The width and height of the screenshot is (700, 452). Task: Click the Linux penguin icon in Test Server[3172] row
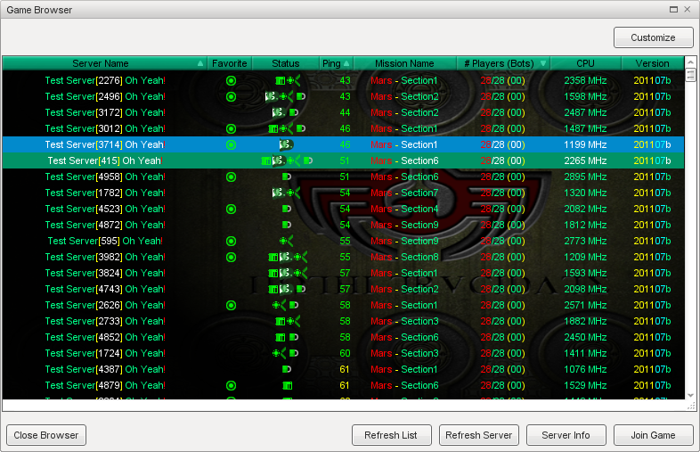coord(279,112)
